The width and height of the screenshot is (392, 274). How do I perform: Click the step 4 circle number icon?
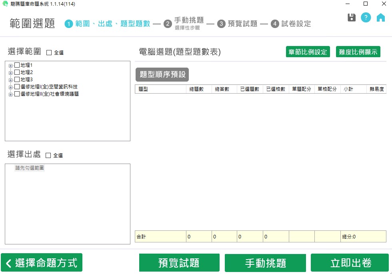pos(275,24)
